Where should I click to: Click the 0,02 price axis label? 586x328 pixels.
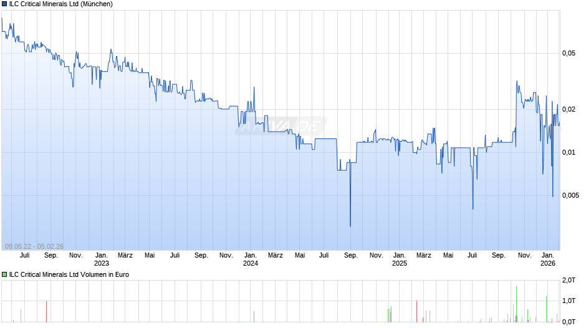(x=569, y=109)
